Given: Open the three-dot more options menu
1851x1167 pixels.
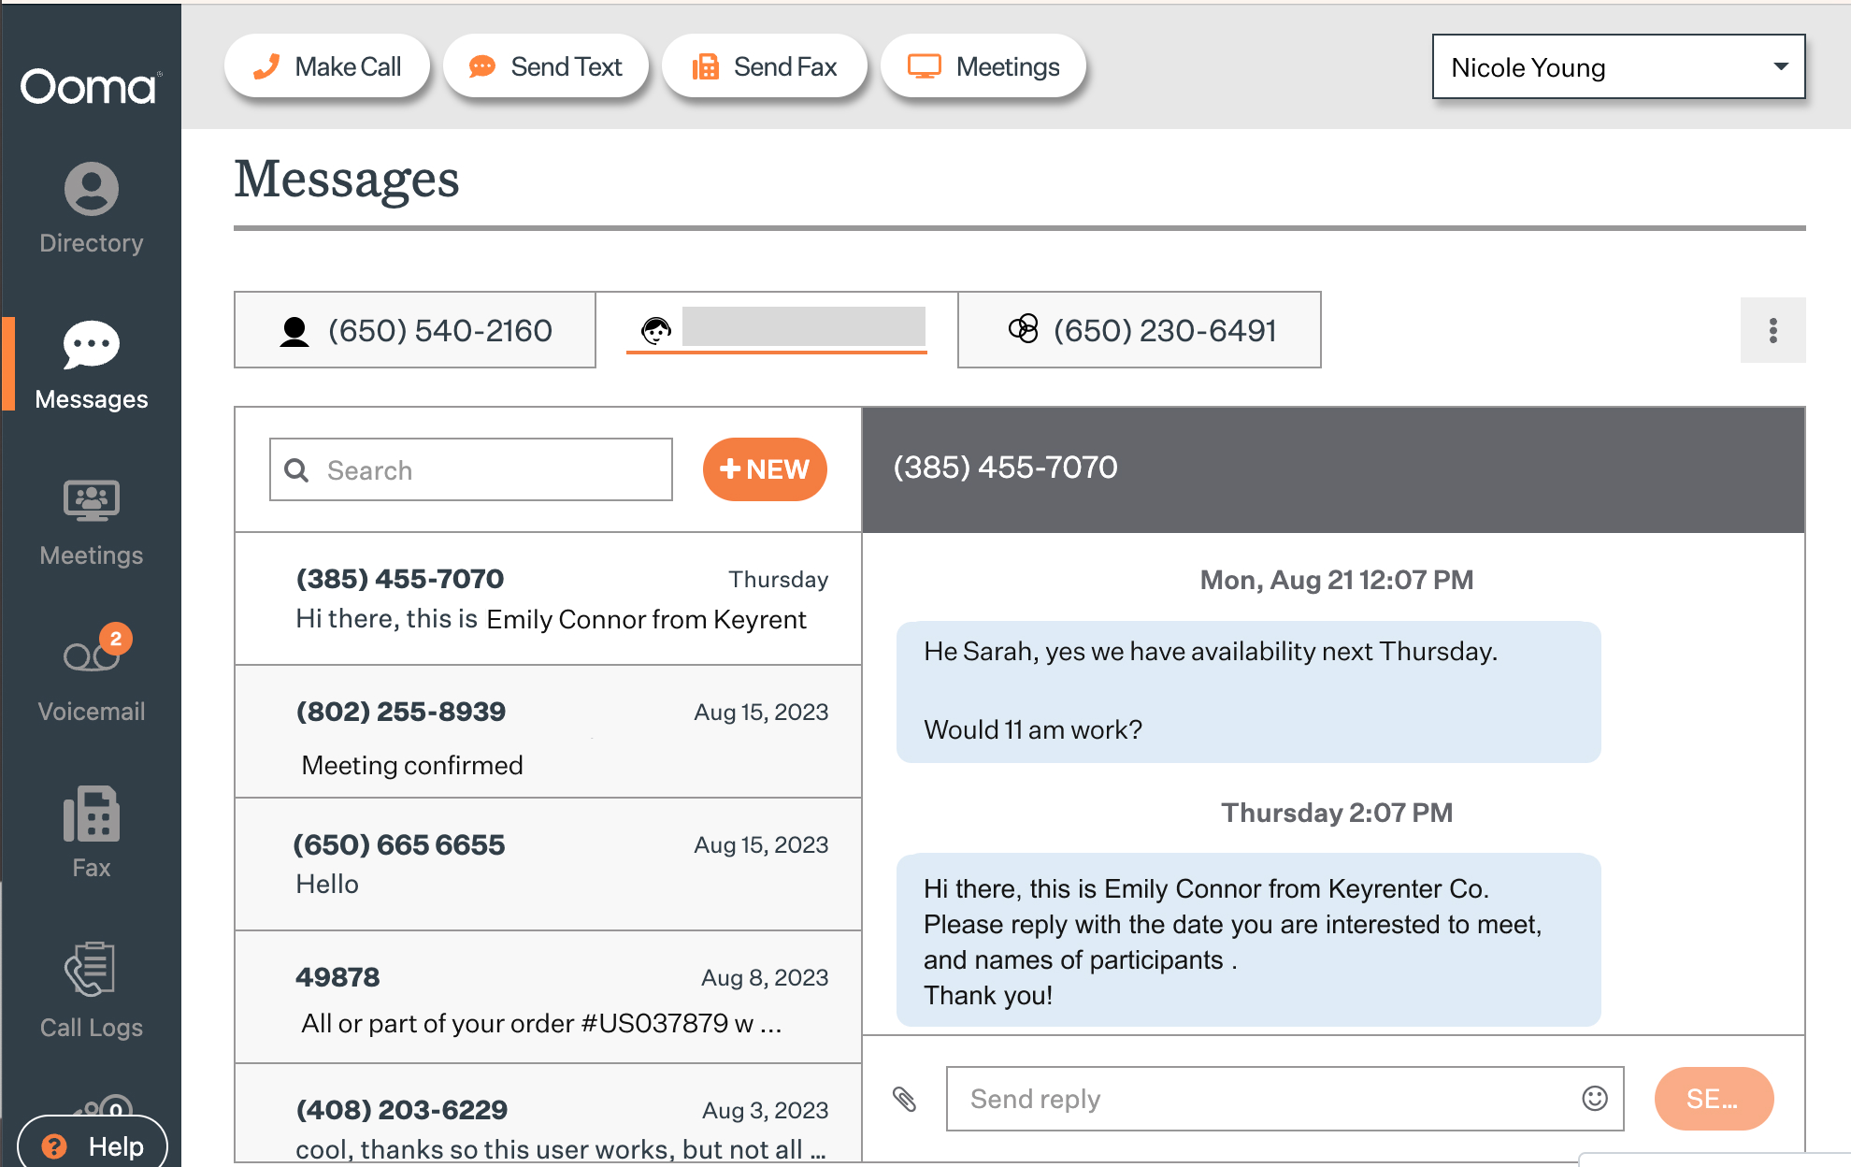Looking at the screenshot, I should (1772, 330).
